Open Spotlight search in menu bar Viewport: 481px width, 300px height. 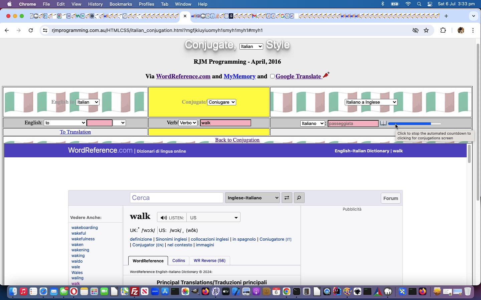pyautogui.click(x=419, y=4)
